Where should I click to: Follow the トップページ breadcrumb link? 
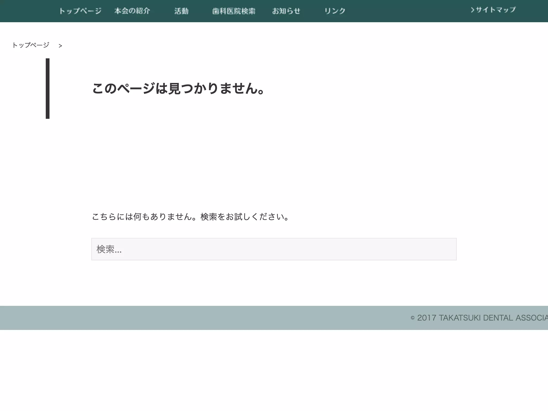[x=31, y=45]
